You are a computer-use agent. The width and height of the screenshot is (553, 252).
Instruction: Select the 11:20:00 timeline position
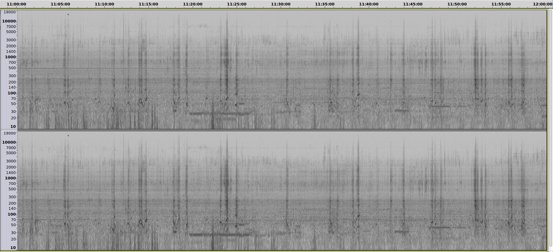[x=192, y=4]
